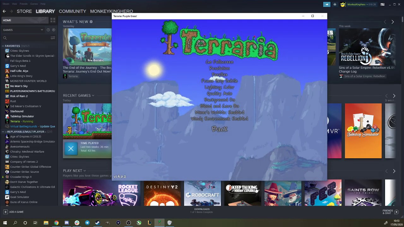Open the Steam menu
The height and width of the screenshot is (227, 404).
[x=6, y=4]
